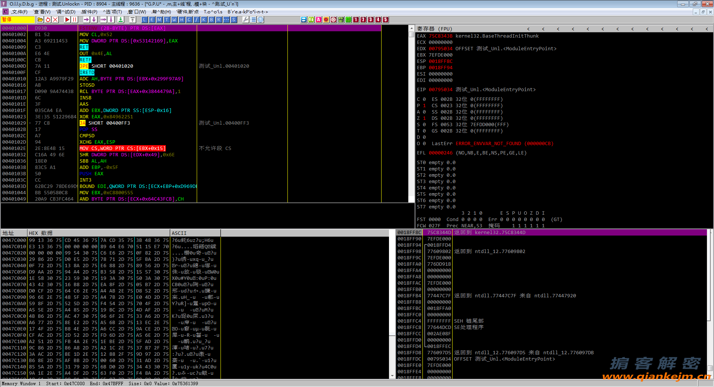Execute till return with the green download arrow
This screenshot has width=714, height=387.
pos(120,20)
